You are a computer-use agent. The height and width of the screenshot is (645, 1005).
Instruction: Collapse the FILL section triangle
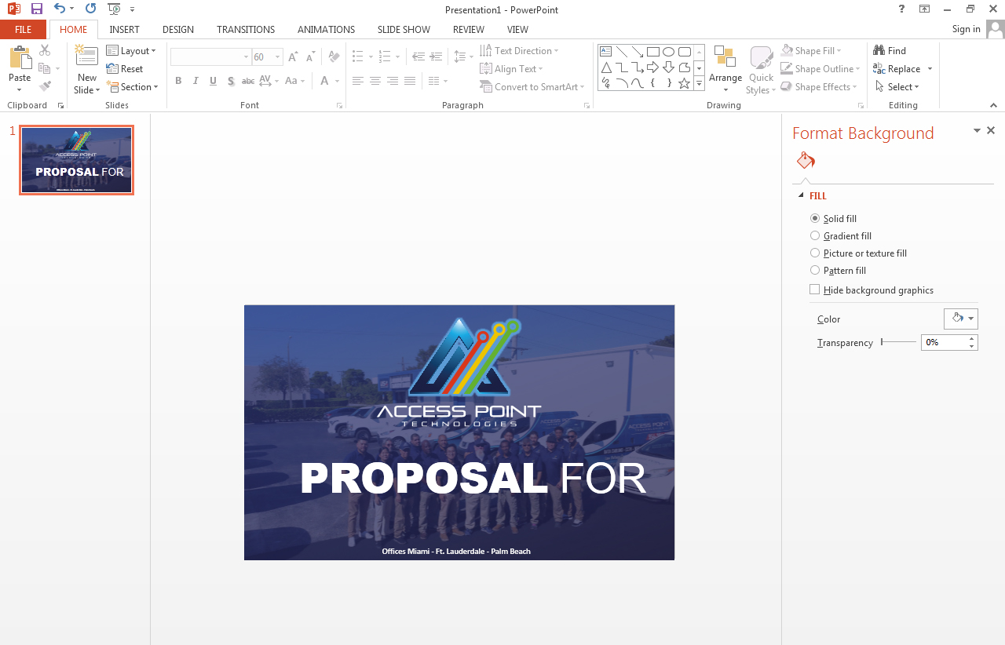(801, 195)
